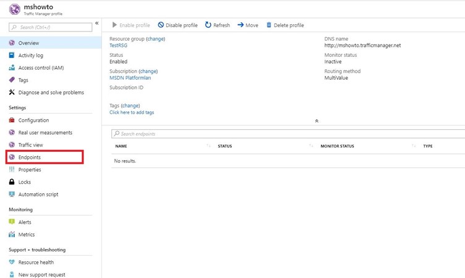Image resolution: width=465 pixels, height=278 pixels.
Task: Open Resource health
Action: coord(36,263)
